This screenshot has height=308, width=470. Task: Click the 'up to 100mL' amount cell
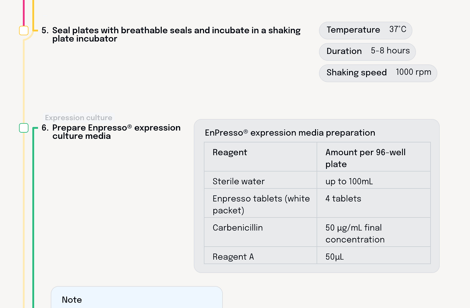373,181
